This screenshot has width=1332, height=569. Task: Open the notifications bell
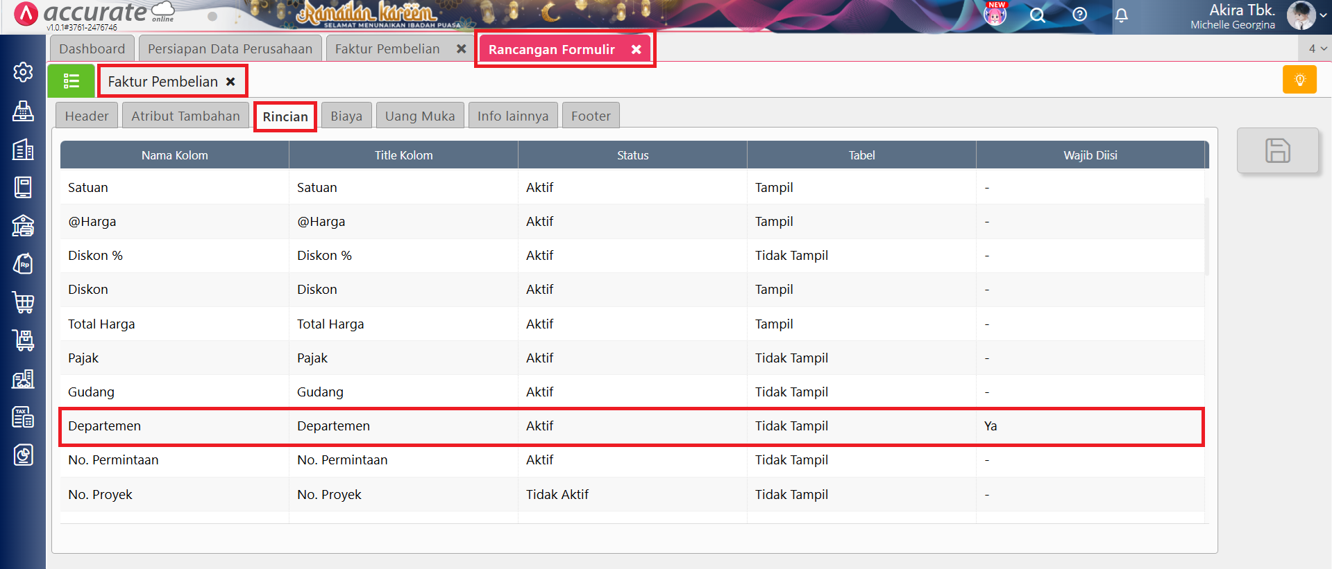[1121, 15]
